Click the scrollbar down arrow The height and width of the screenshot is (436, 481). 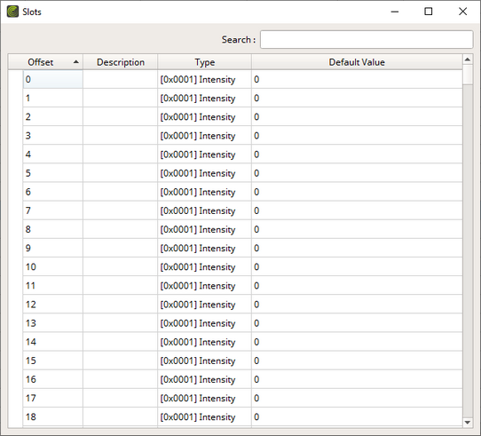click(467, 422)
